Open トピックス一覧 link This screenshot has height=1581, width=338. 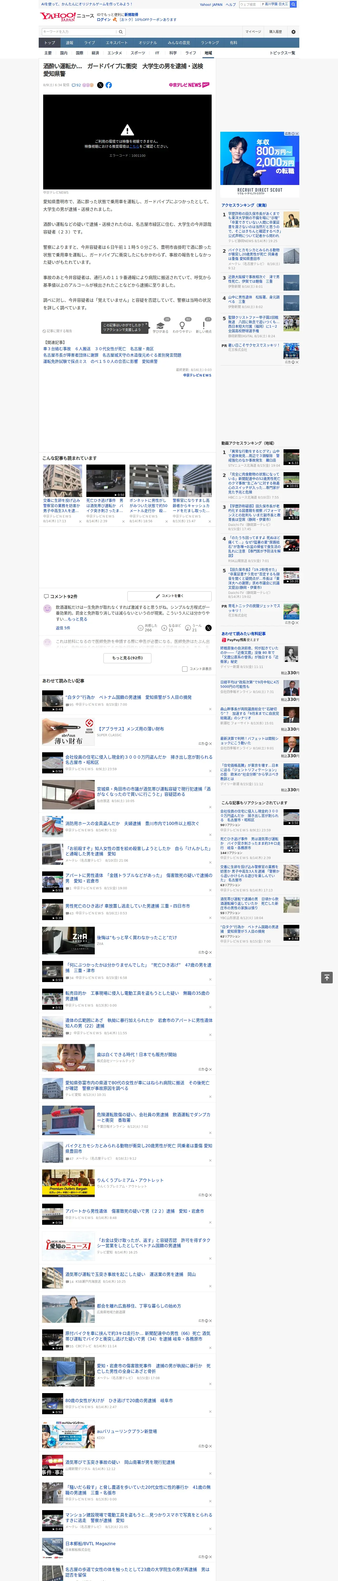coord(282,53)
